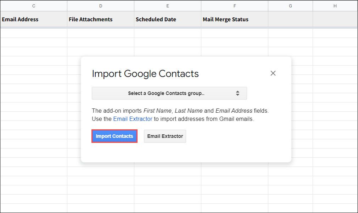
Task: Select column F header
Action: pyautogui.click(x=235, y=6)
